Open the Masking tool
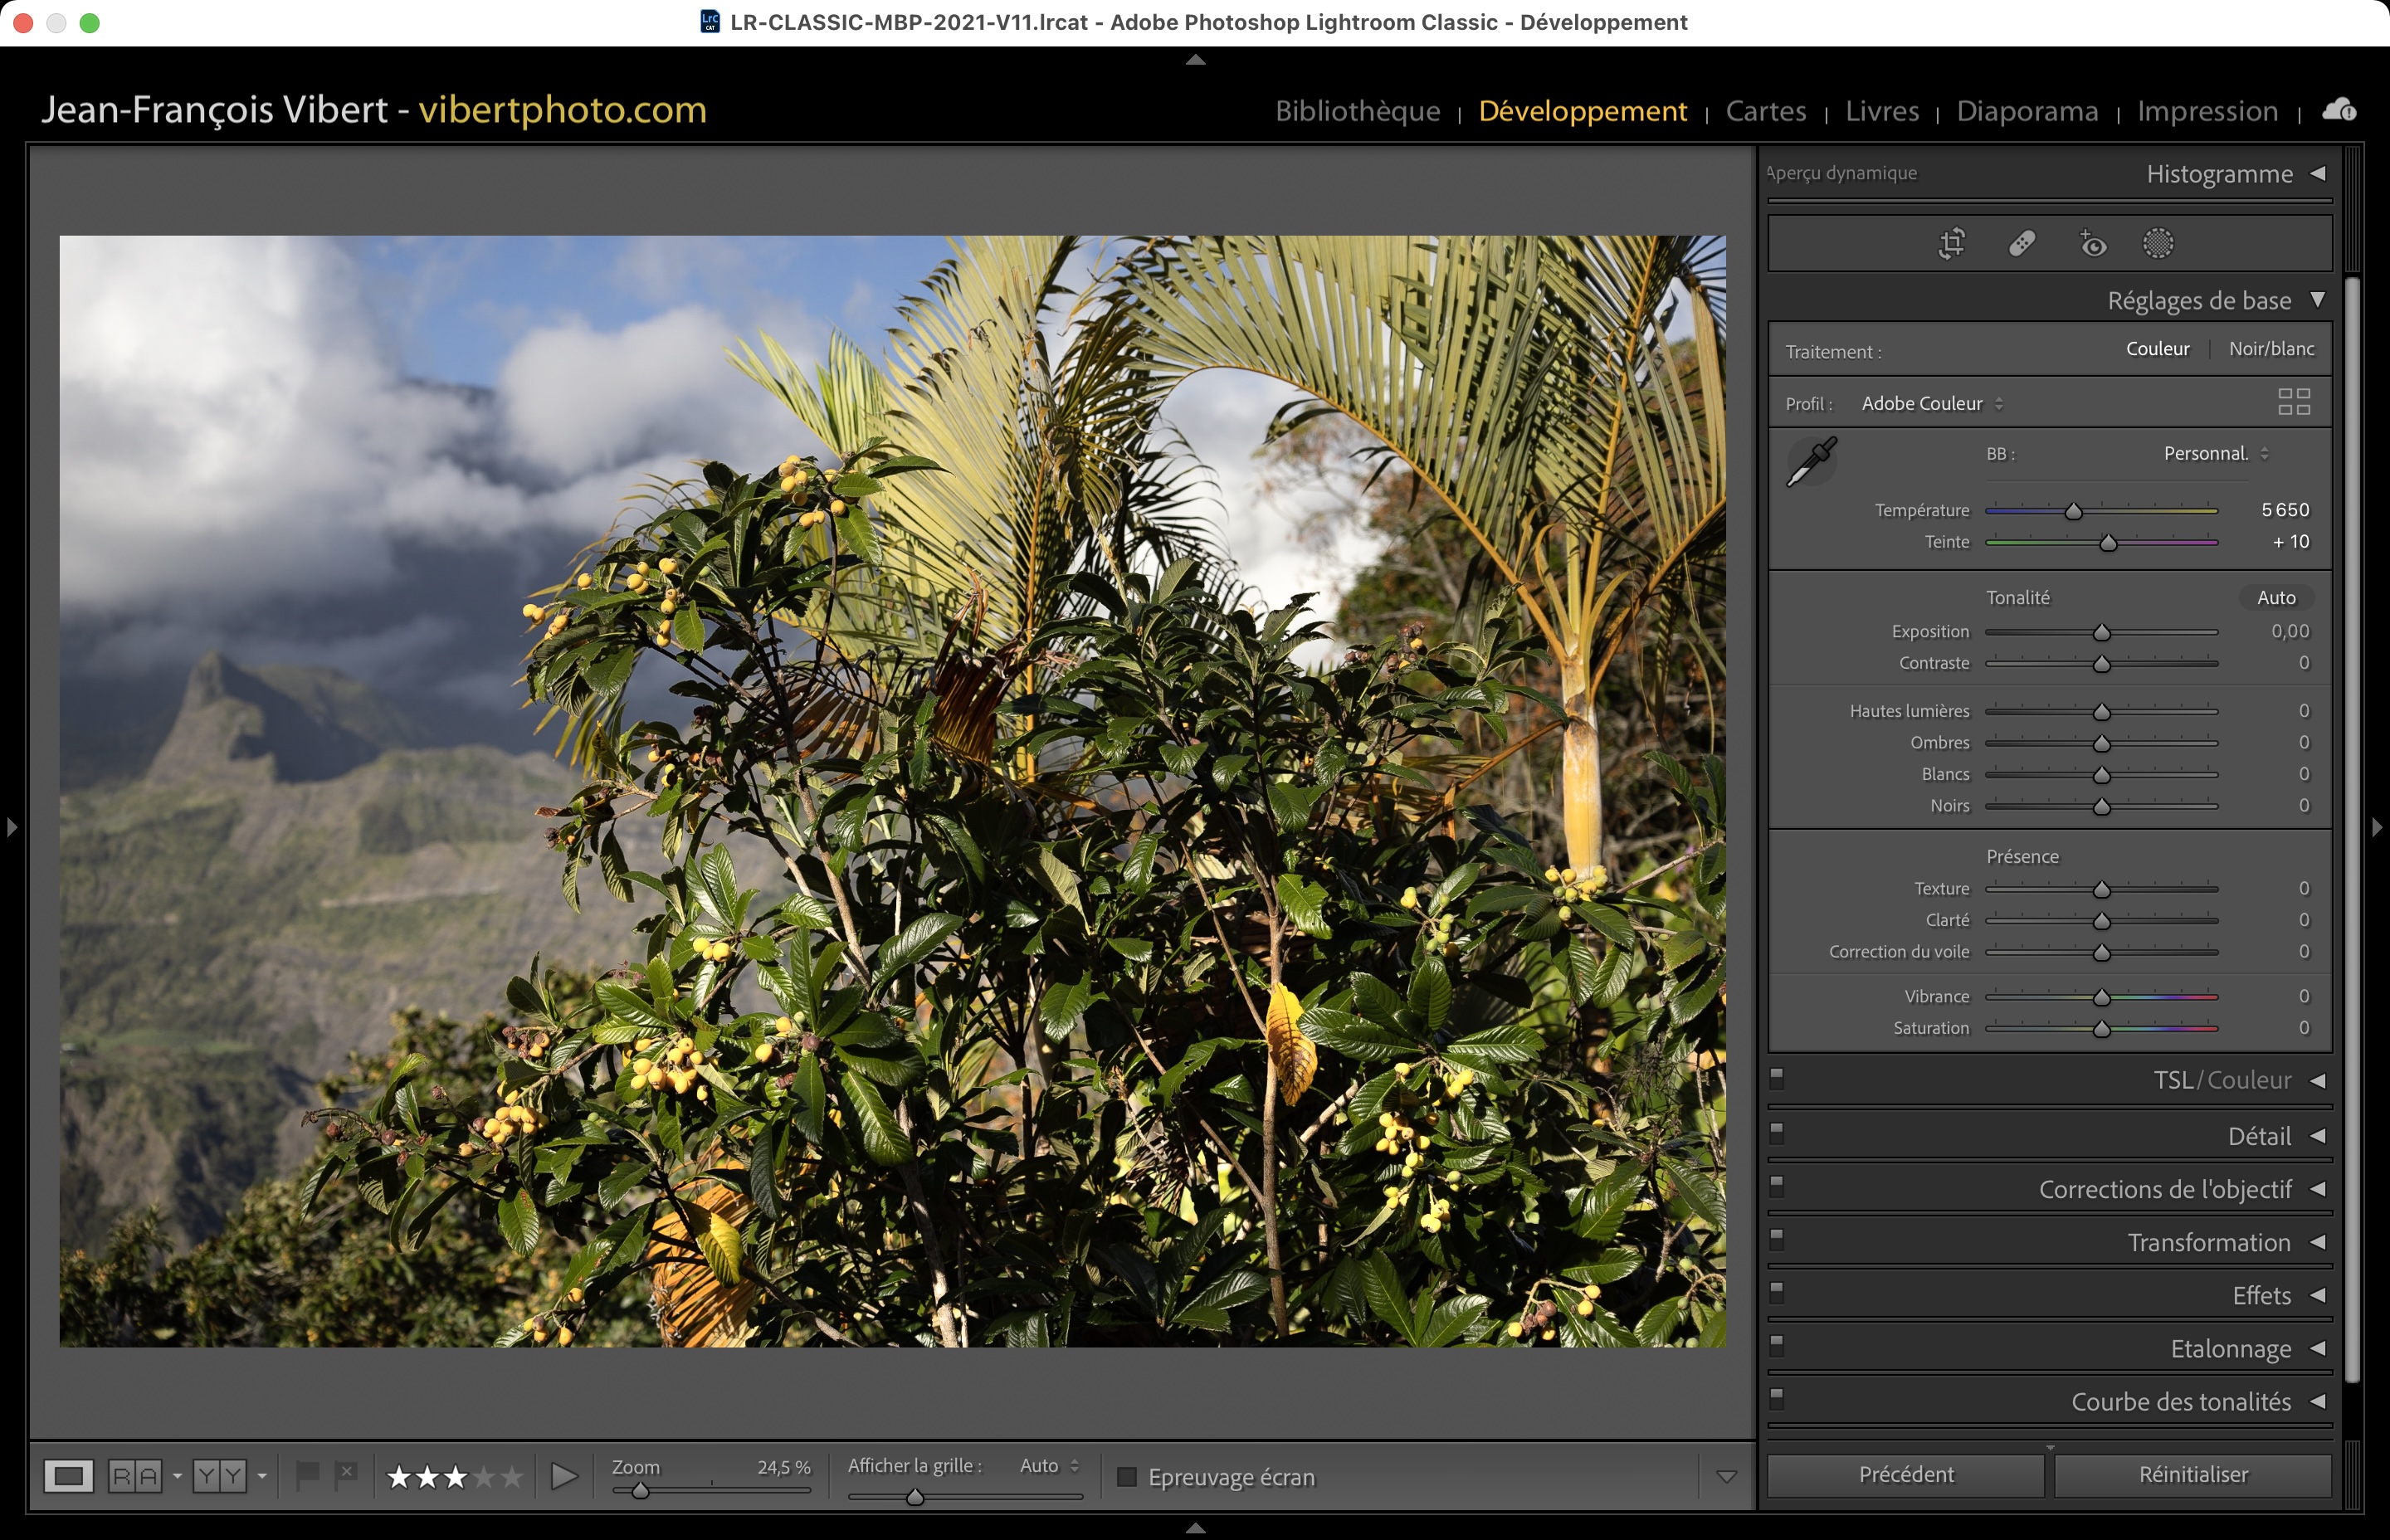Viewport: 2390px width, 1540px height. pyautogui.click(x=2158, y=243)
